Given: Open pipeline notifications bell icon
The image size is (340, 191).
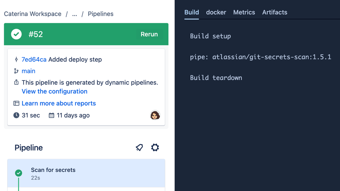Looking at the screenshot, I should (139, 147).
